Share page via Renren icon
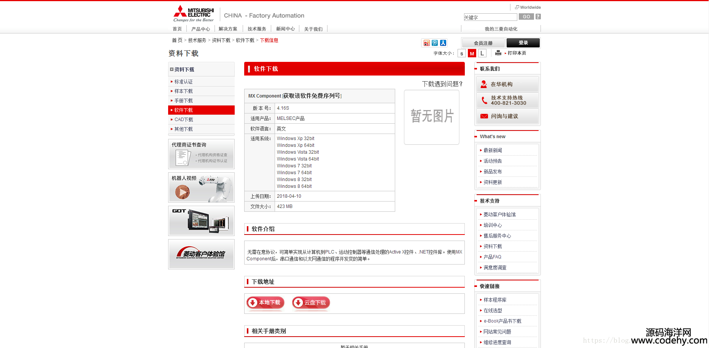 (443, 43)
